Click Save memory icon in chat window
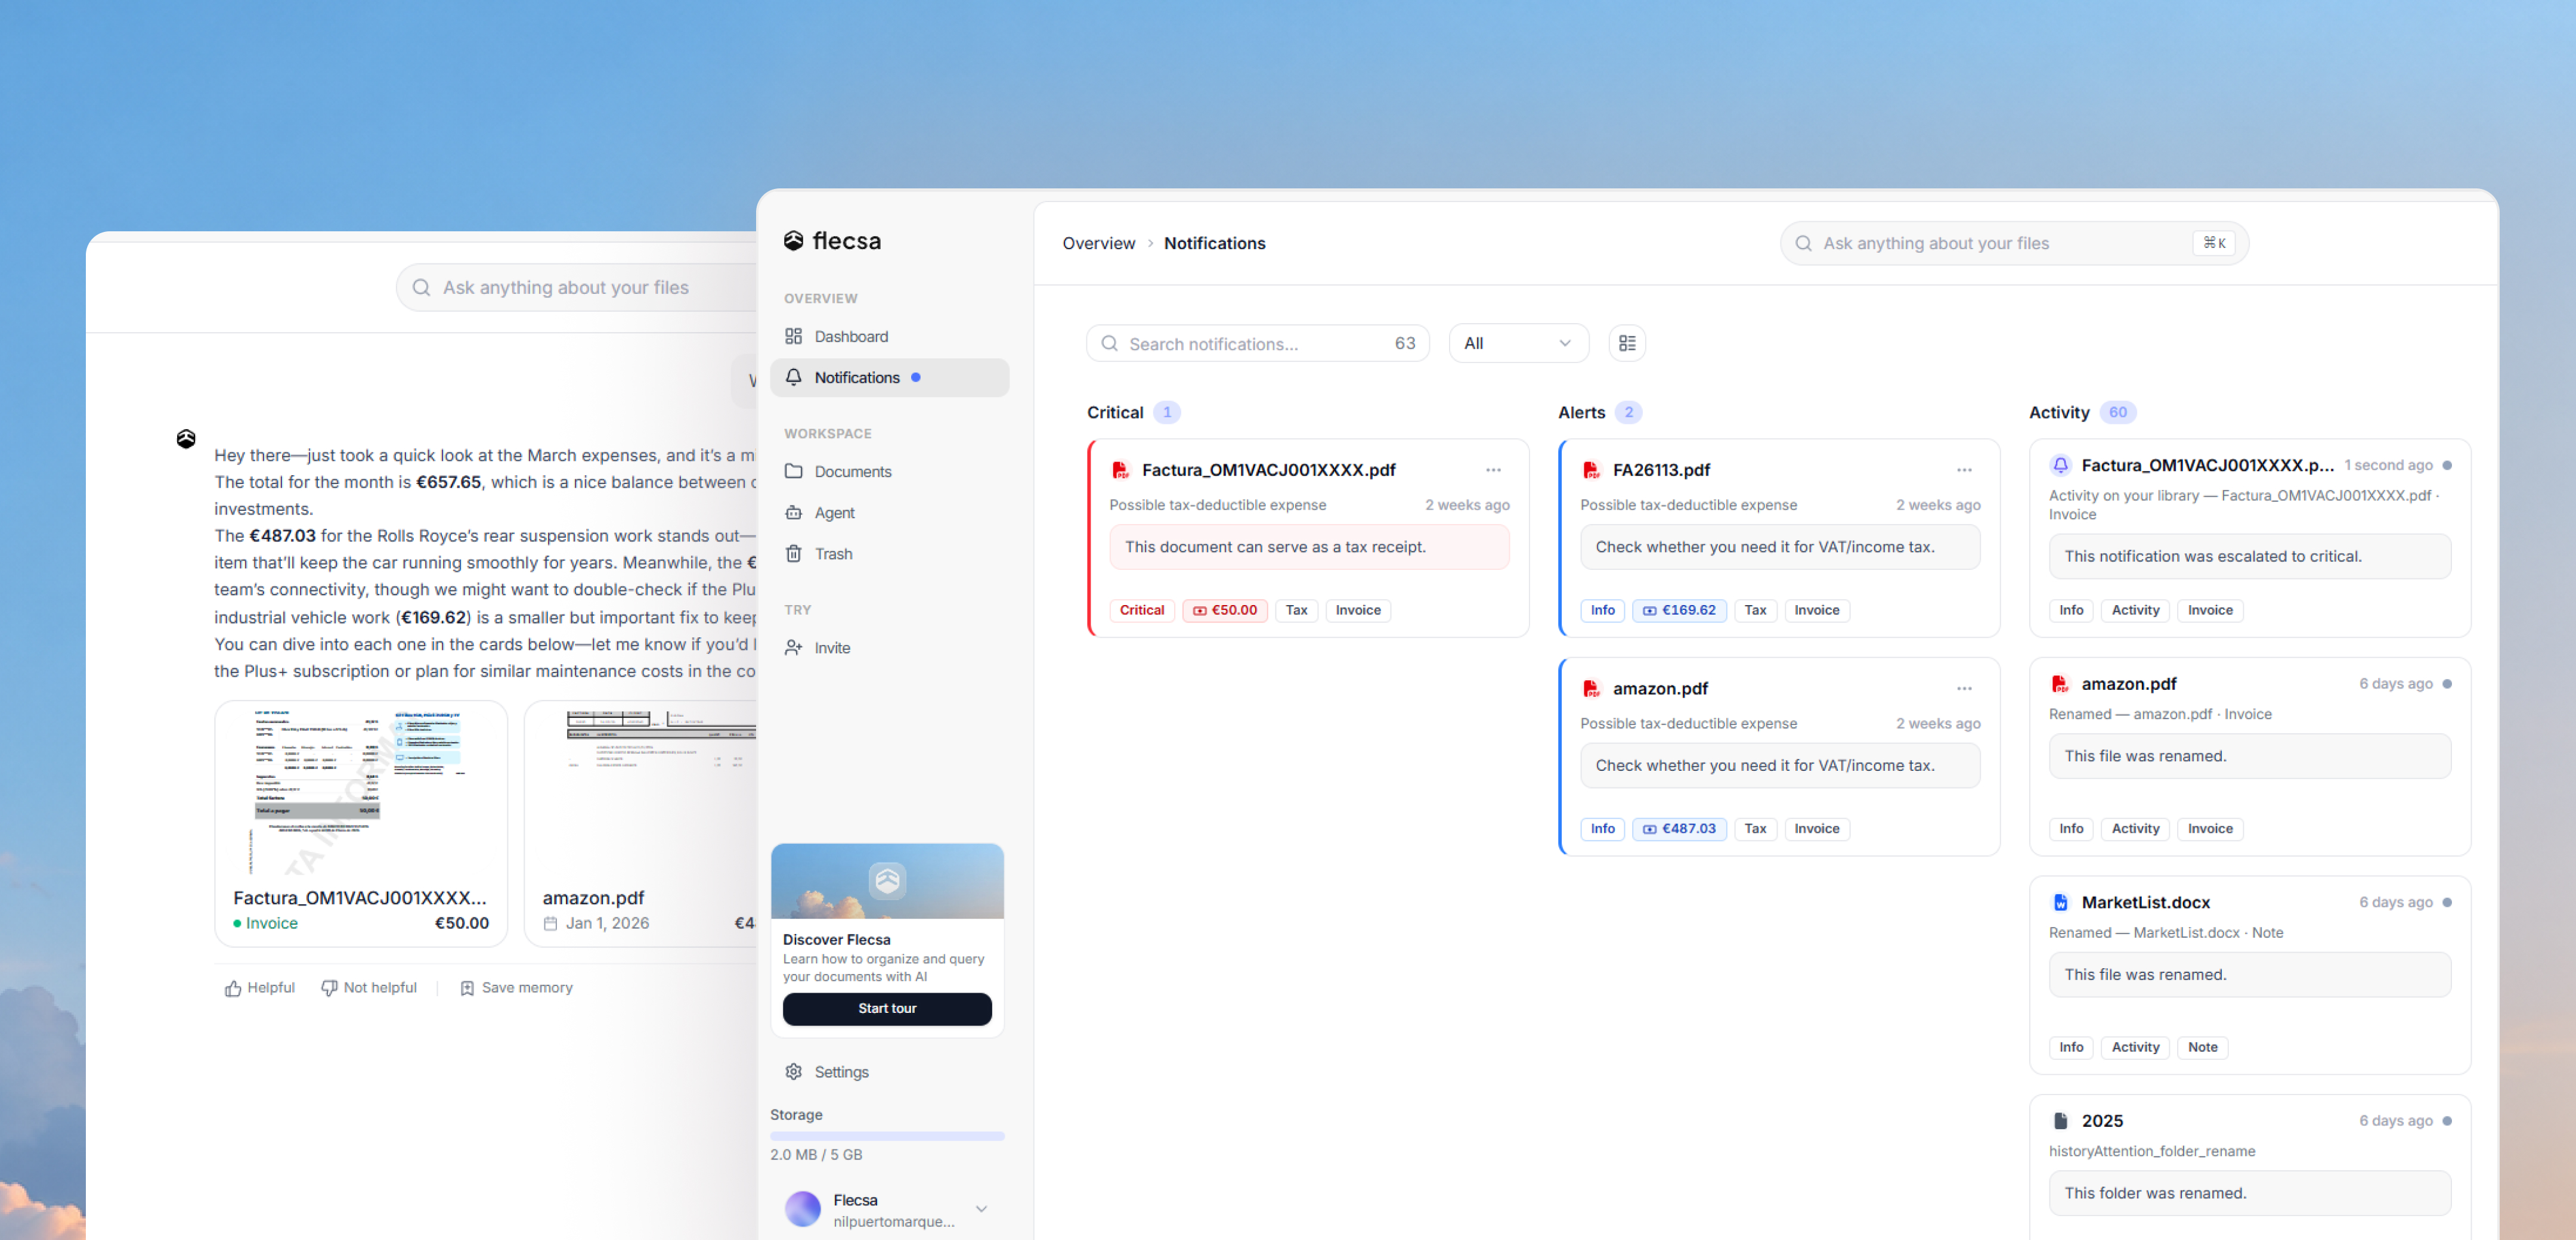 (467, 987)
